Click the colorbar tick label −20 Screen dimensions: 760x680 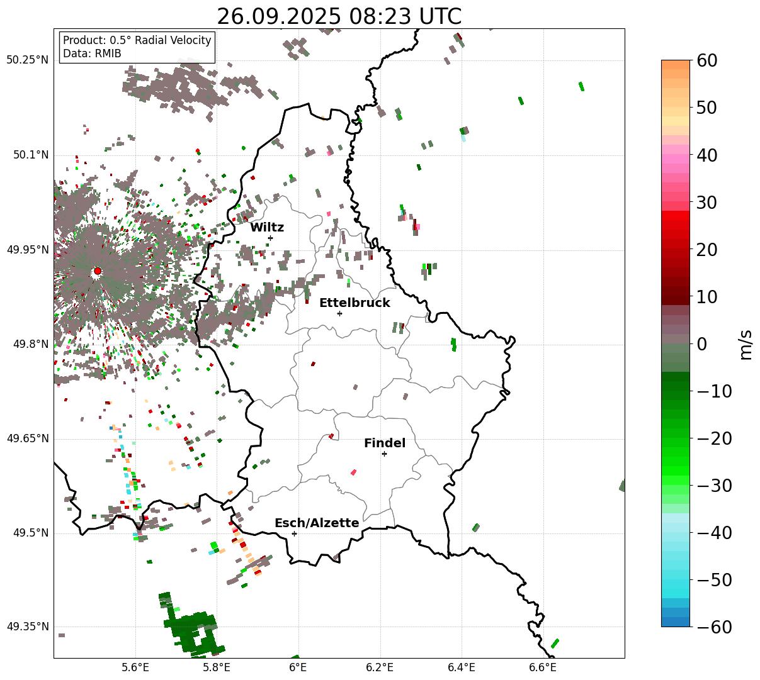[713, 438]
